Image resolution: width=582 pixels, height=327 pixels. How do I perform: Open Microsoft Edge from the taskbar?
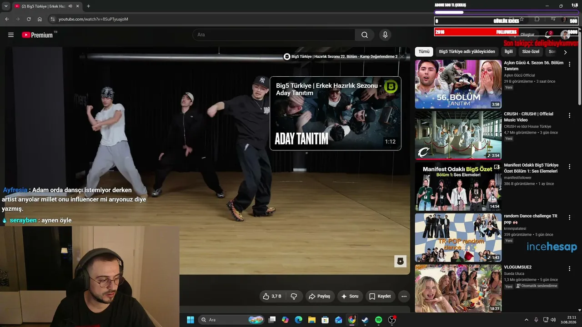[298, 320]
